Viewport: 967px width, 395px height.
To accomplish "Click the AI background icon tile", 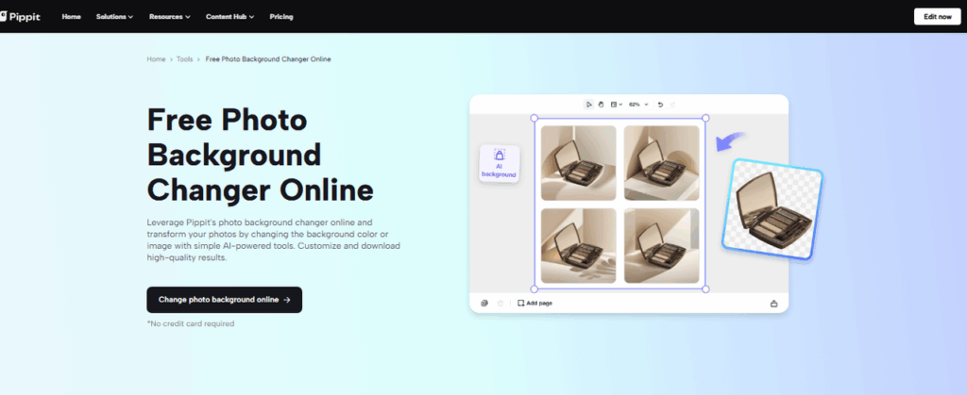I will [499, 163].
